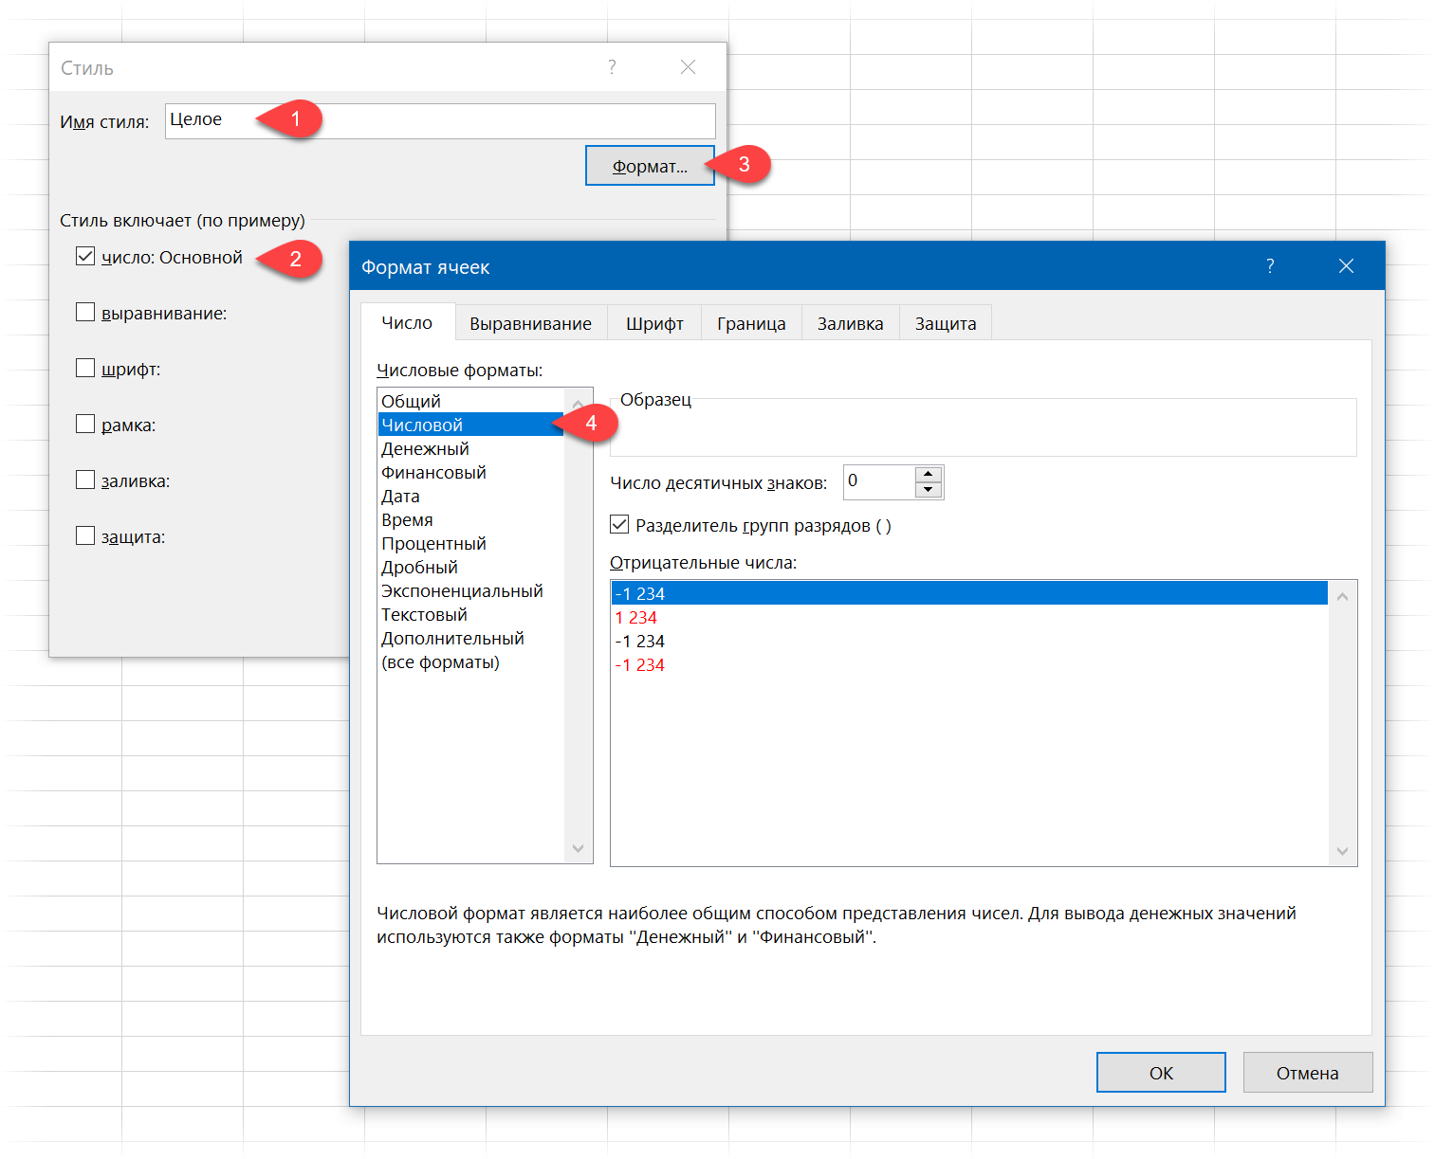Screen dimensions: 1435x1159
Task: Enable the заливка checkbox
Action: (x=85, y=480)
